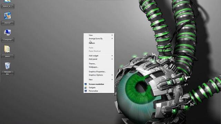Image resolution: width=221 pixels, height=124 pixels.
Task: Click the Computer label under its icon
Action: pyautogui.click(x=8, y=40)
